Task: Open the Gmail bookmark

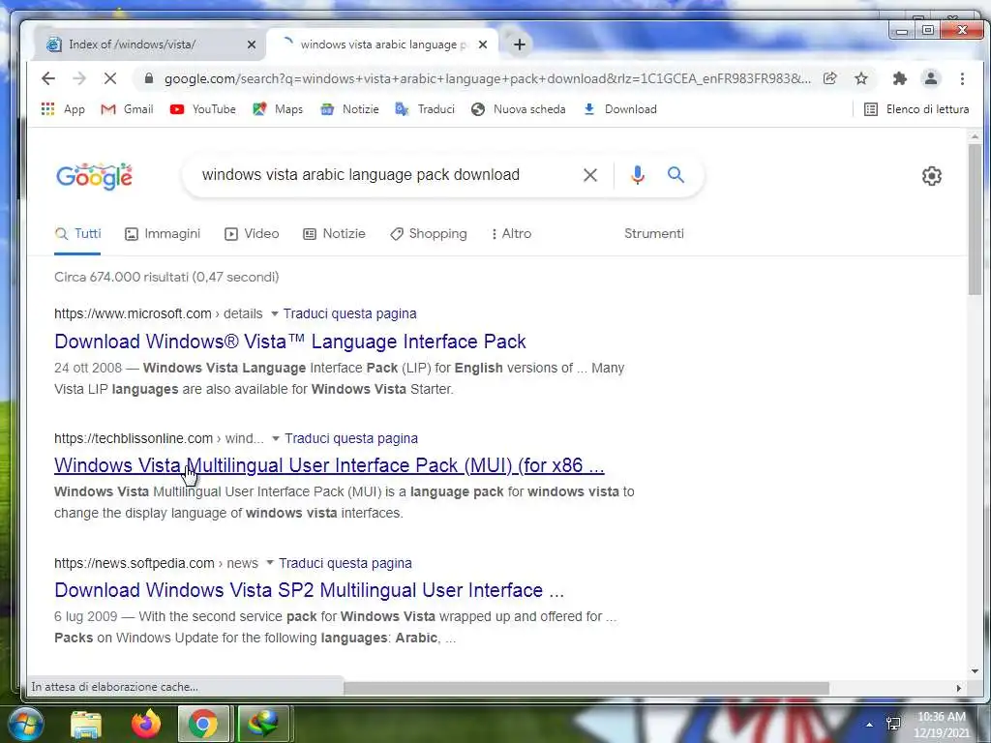Action: tap(127, 109)
